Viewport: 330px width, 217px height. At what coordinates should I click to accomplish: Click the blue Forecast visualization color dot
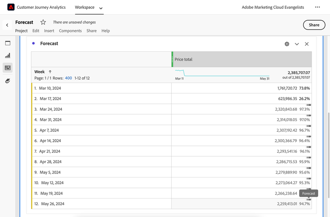pos(33,43)
